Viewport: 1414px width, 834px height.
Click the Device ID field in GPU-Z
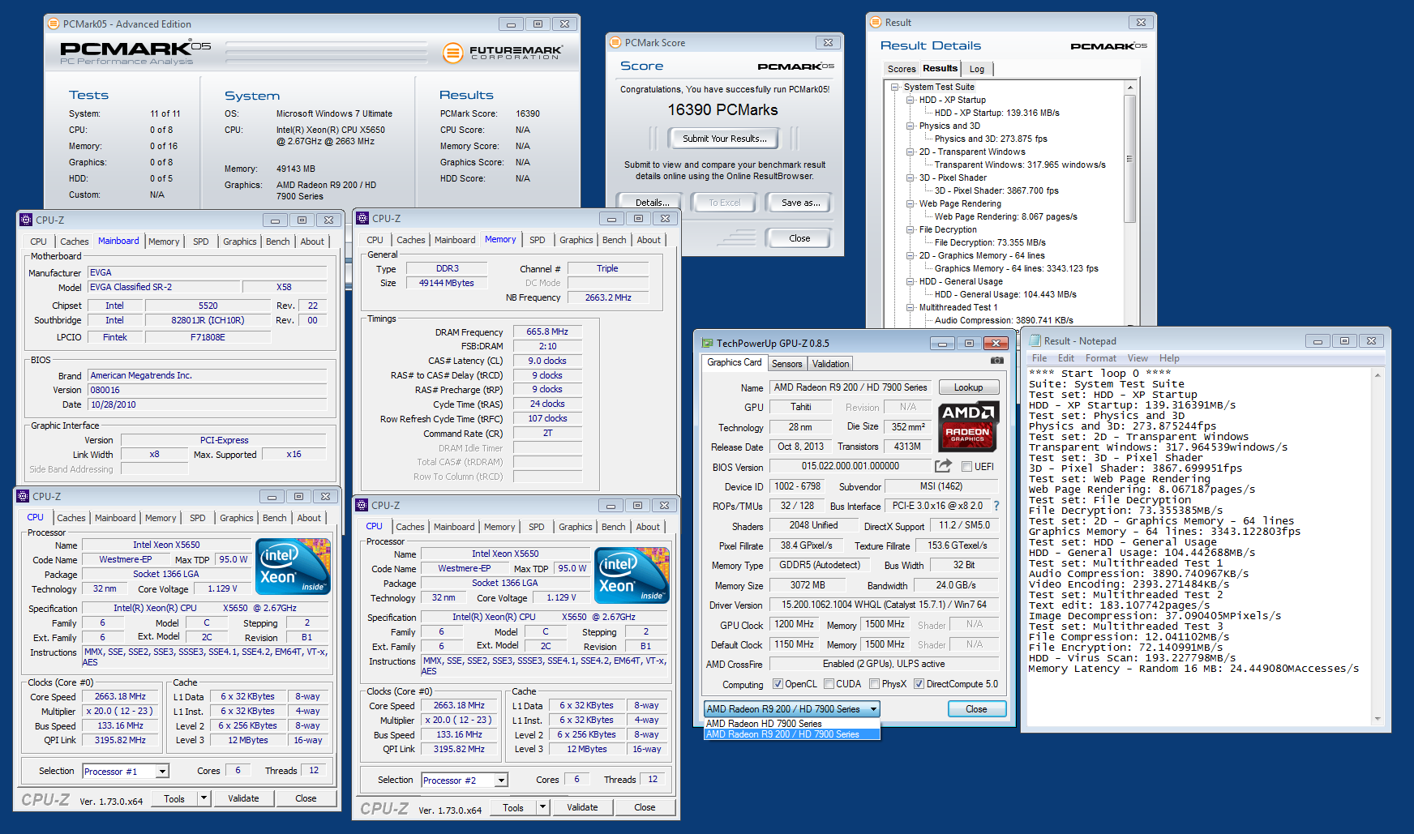pyautogui.click(x=798, y=486)
